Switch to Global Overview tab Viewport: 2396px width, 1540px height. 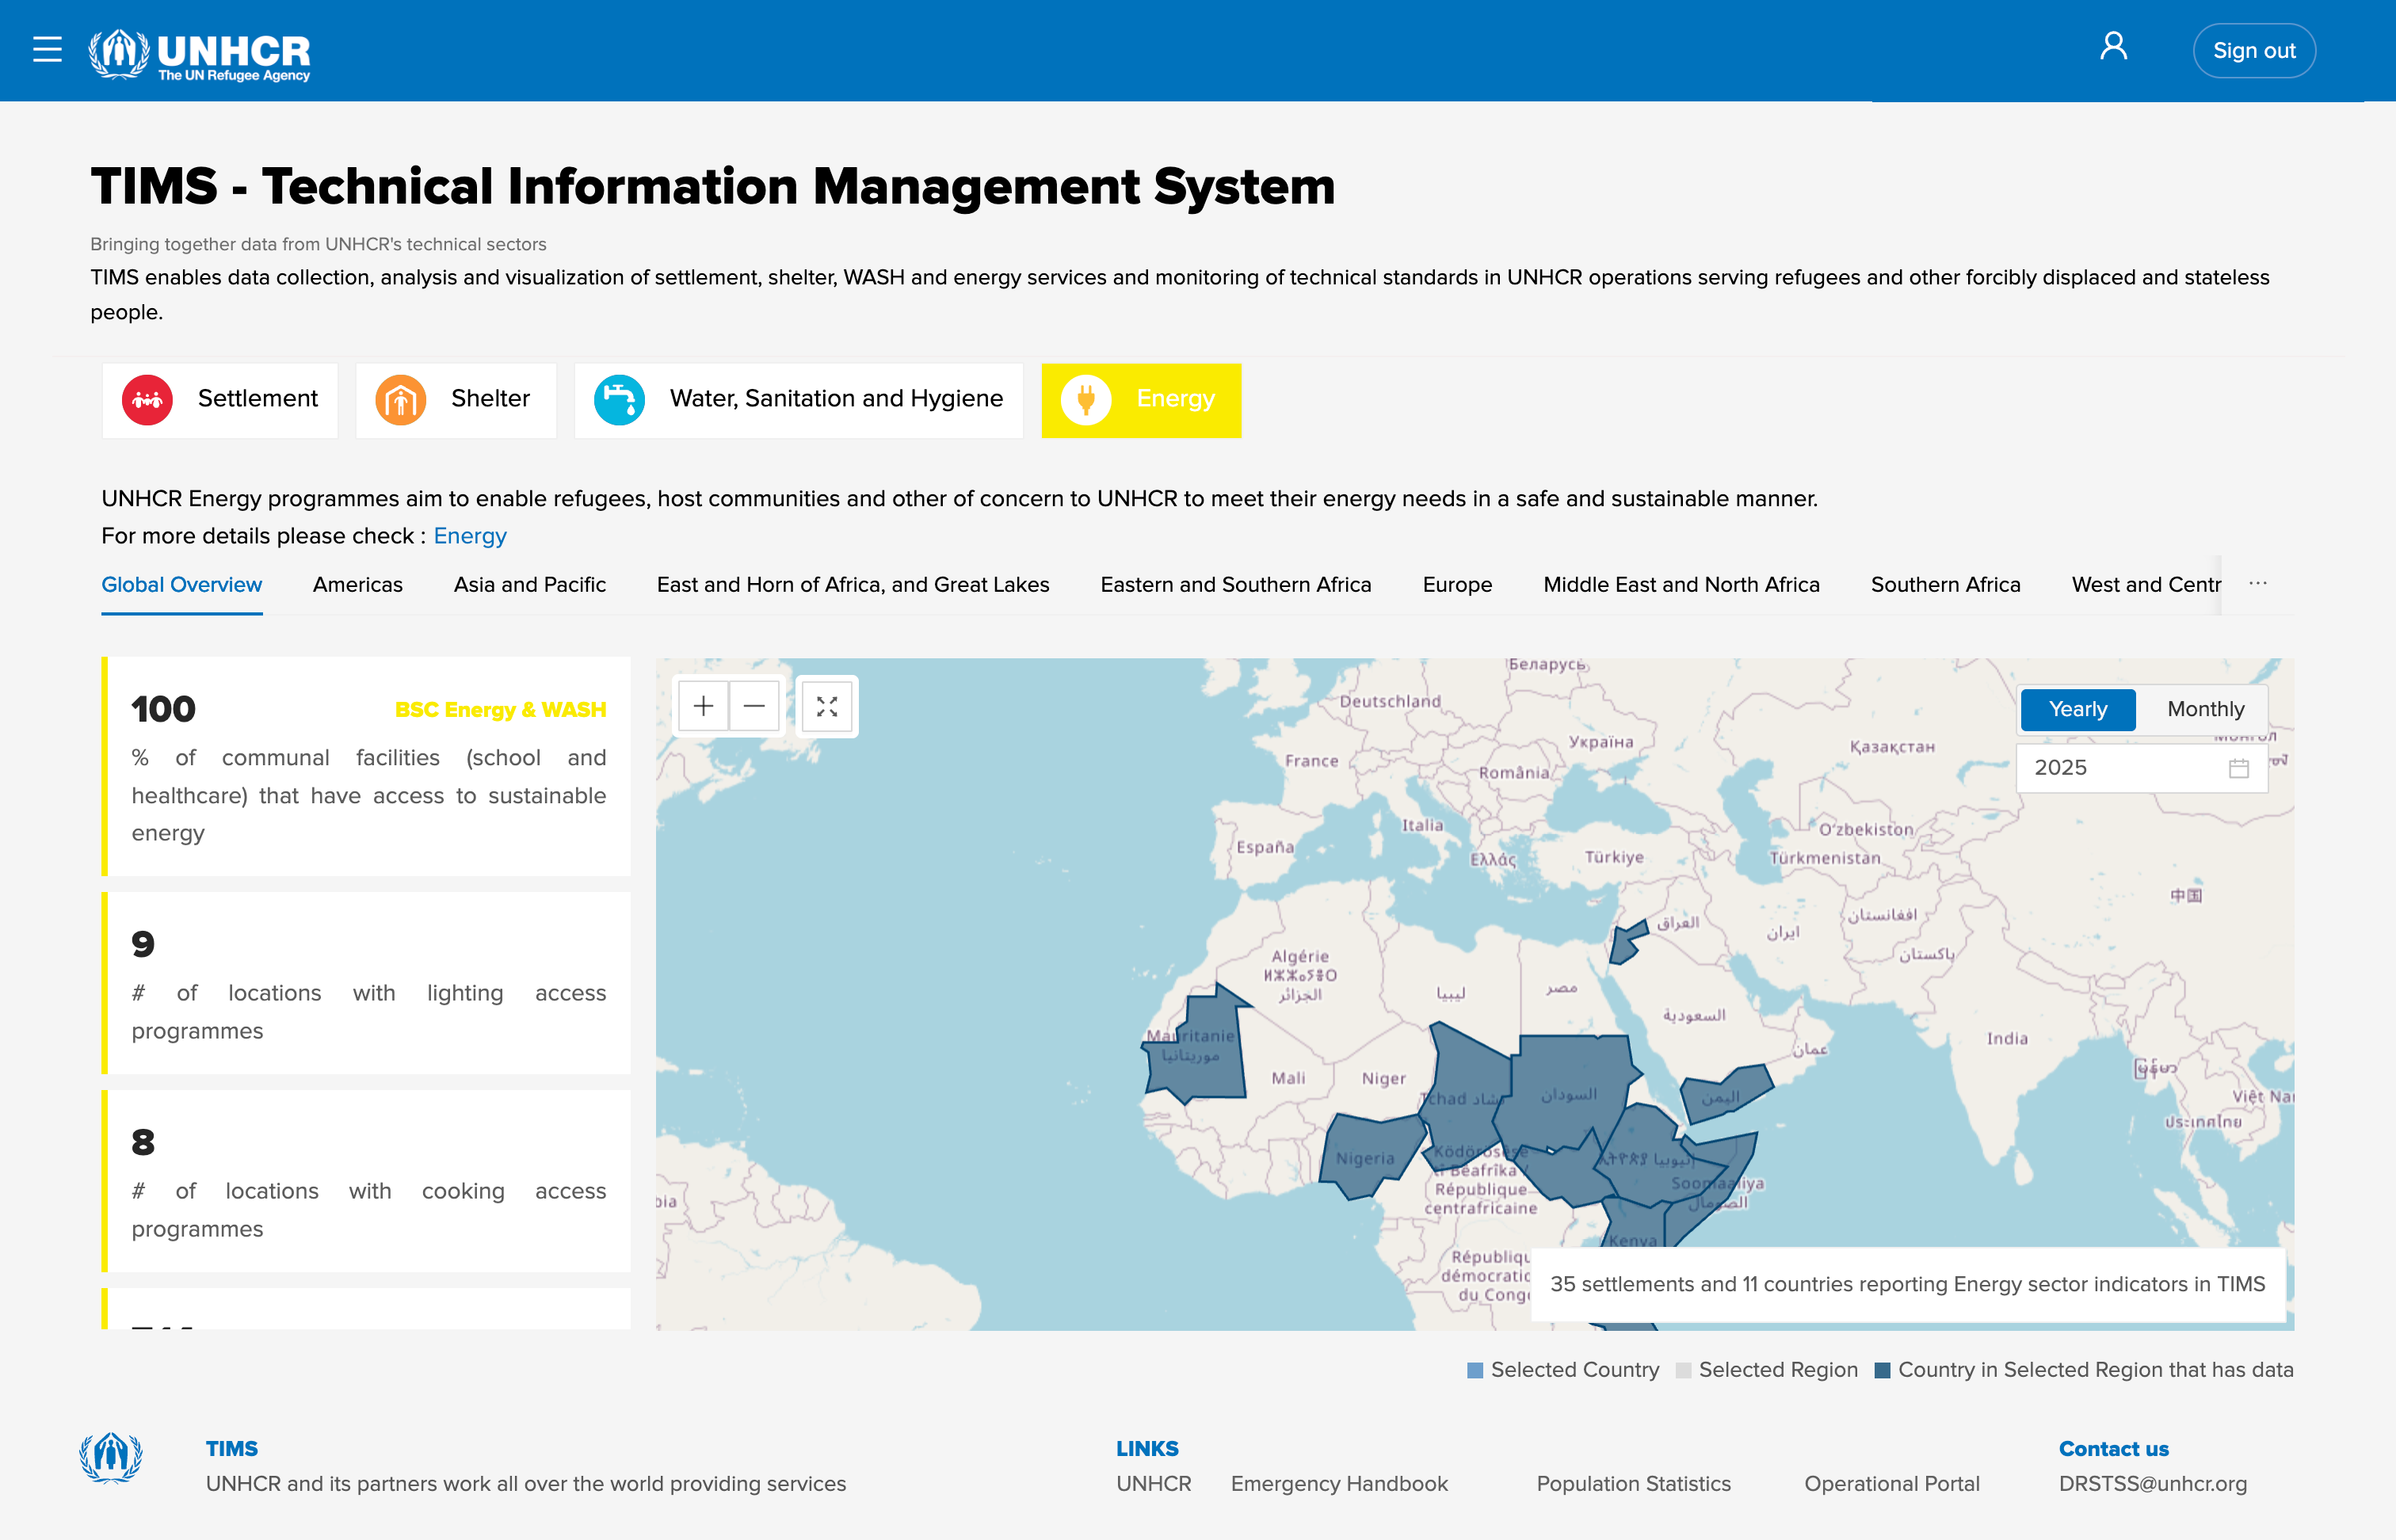coord(182,585)
